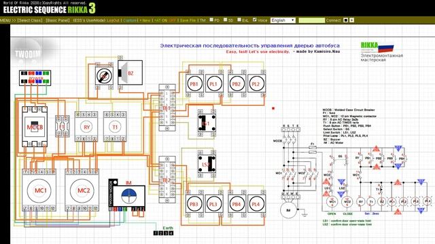435x244 pixels.
Task: Toggle the ExL checkbox
Action: (239, 20)
